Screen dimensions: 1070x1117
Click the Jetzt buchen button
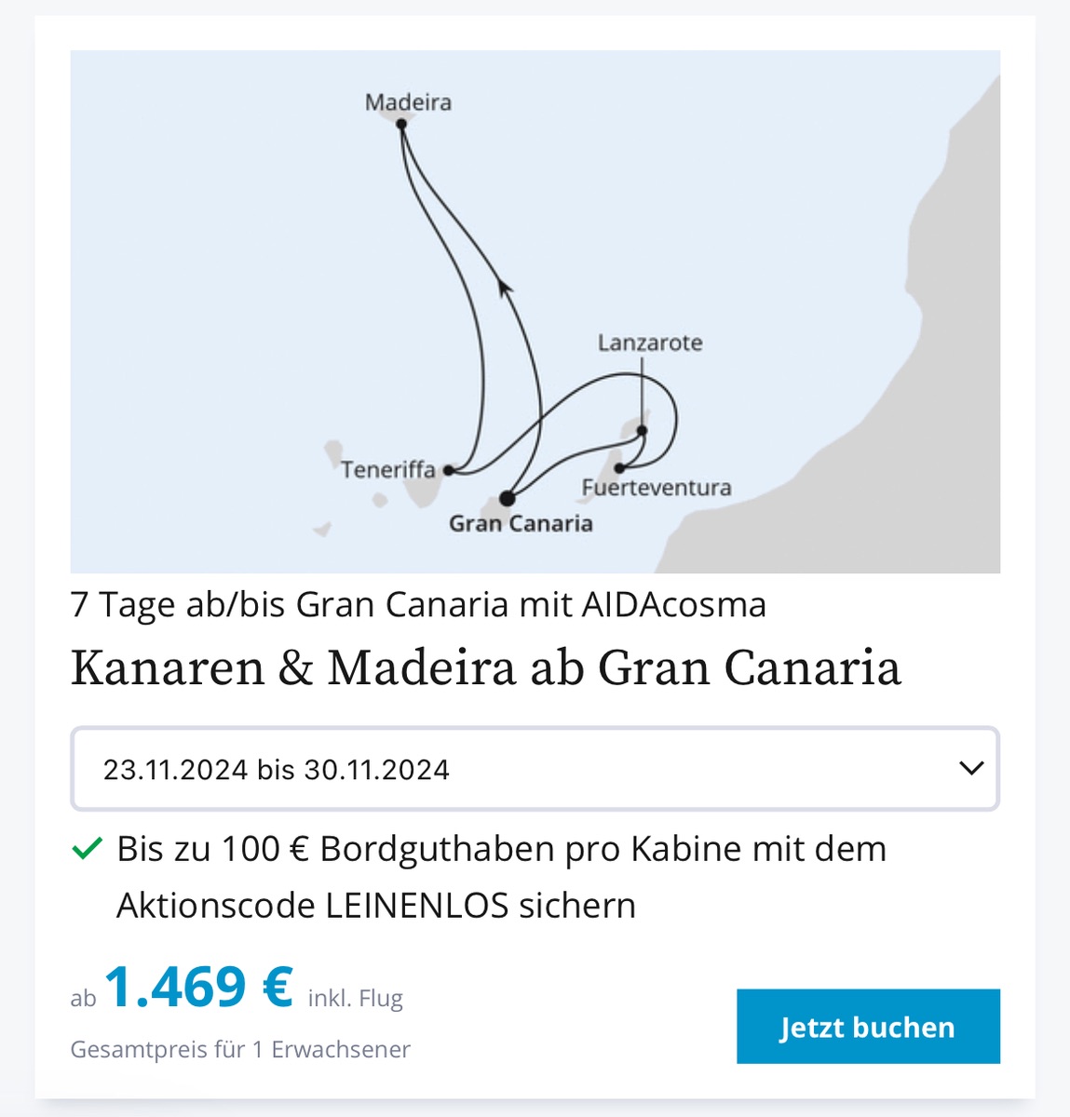(868, 1026)
